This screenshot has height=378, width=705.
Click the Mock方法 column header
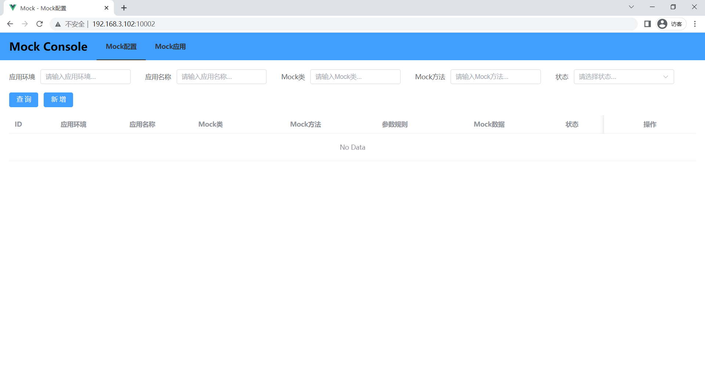coord(305,124)
